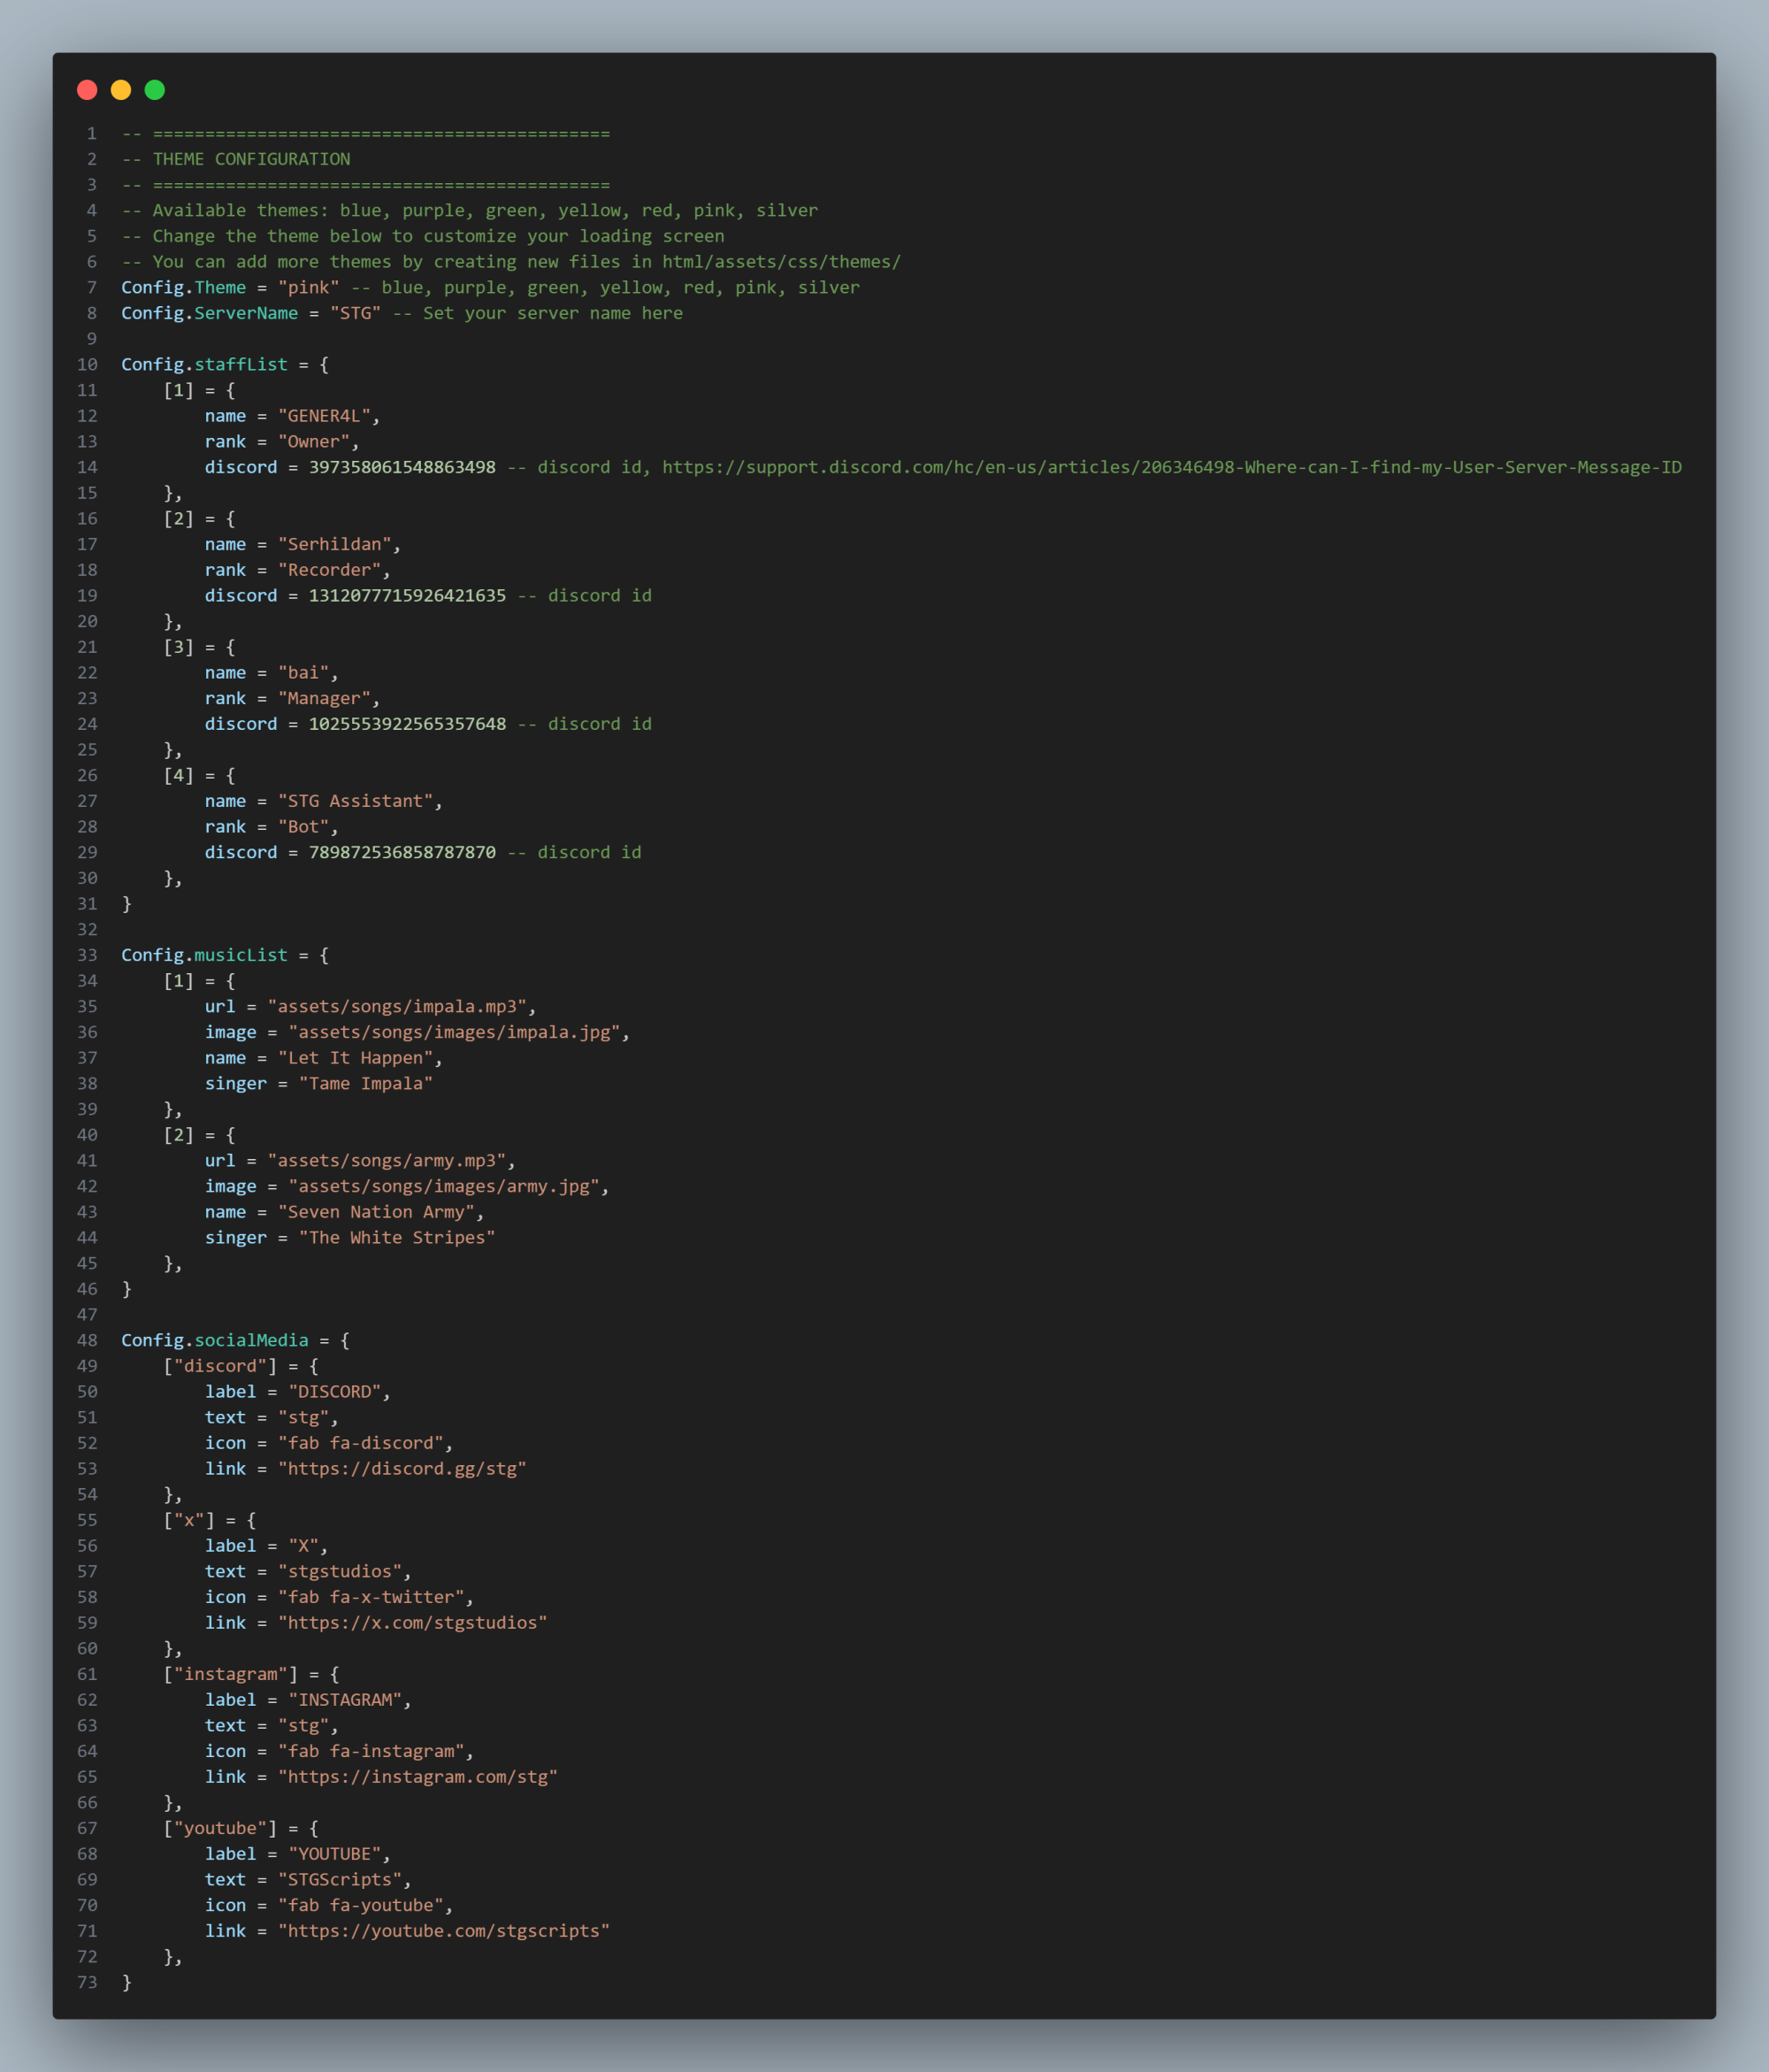Click the "https://youtube.com/stgscripts" link string
1769x2072 pixels.
click(443, 1930)
